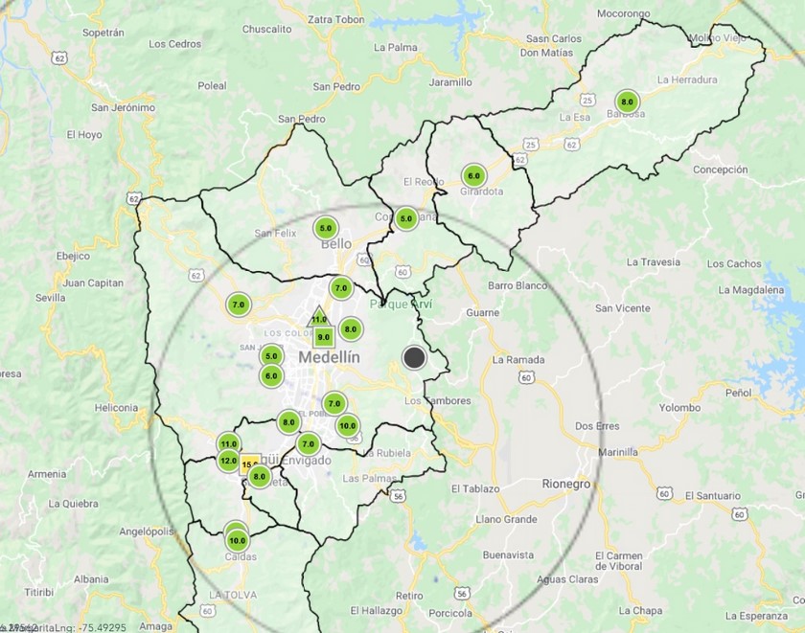Click the 8.0 marker at Barbosa

point(627,102)
